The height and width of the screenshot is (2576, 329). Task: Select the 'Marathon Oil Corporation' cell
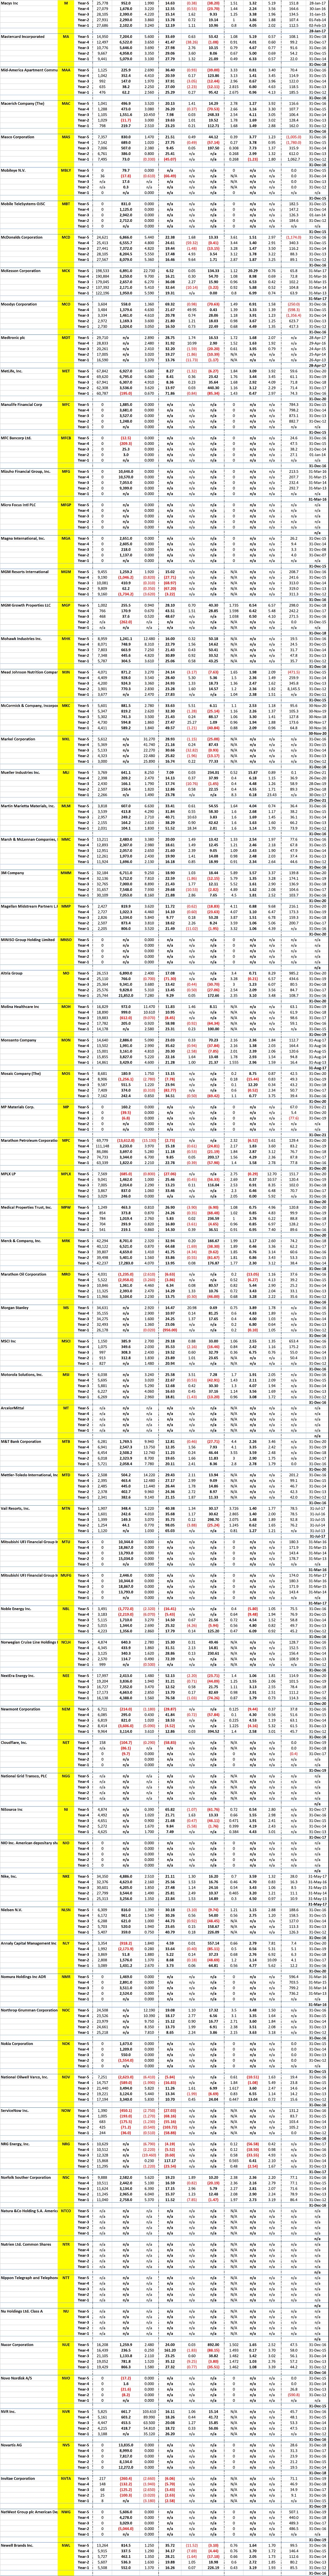point(29,1274)
